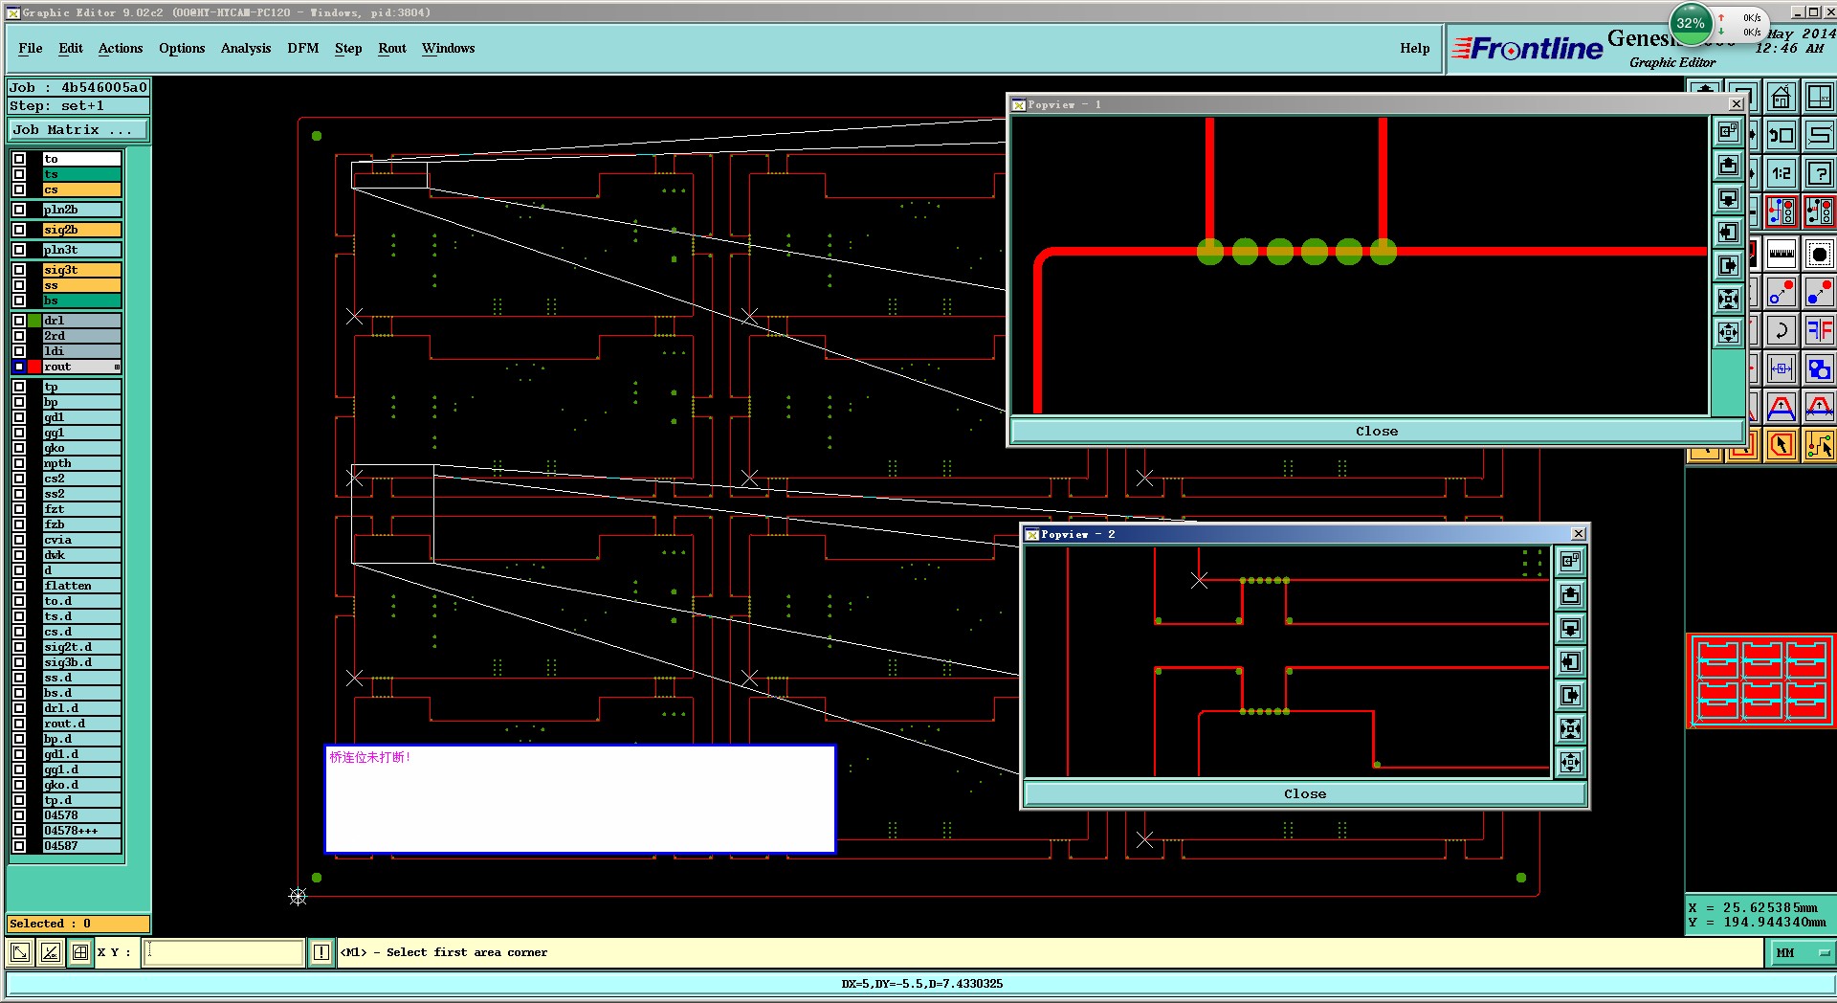
Task: Click the red panel overview thumbnail
Action: pyautogui.click(x=1760, y=681)
